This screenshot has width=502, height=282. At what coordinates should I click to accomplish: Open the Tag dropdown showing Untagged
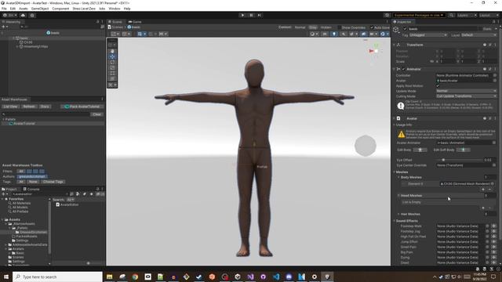tap(428, 34)
